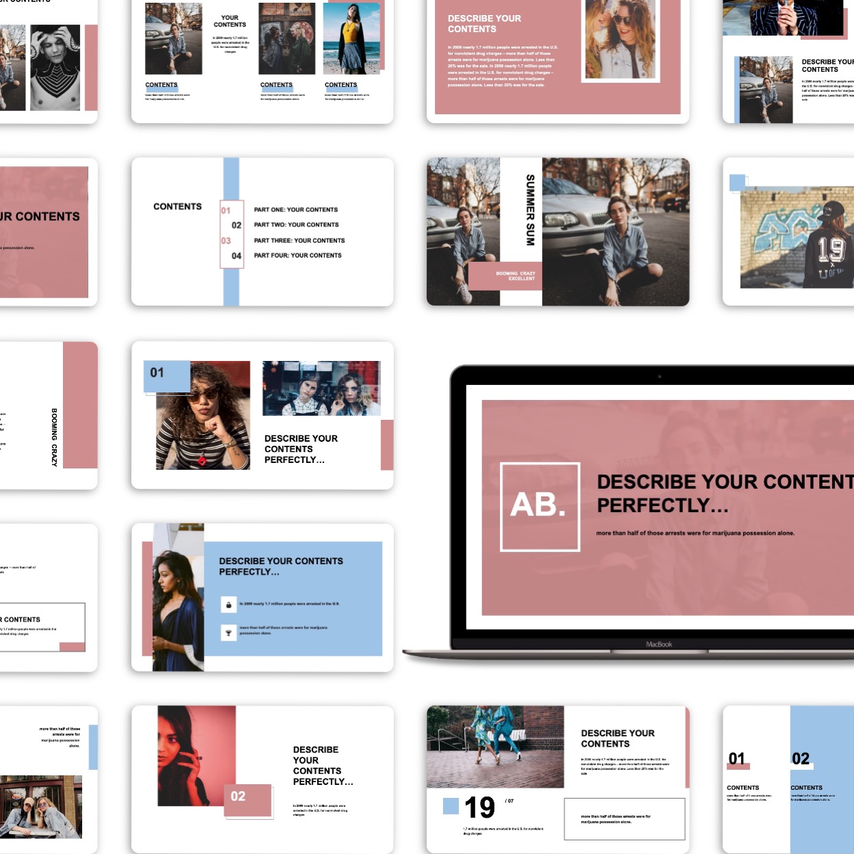
Task: Click the CONTENTS heading on the contents slide
Action: (x=177, y=206)
